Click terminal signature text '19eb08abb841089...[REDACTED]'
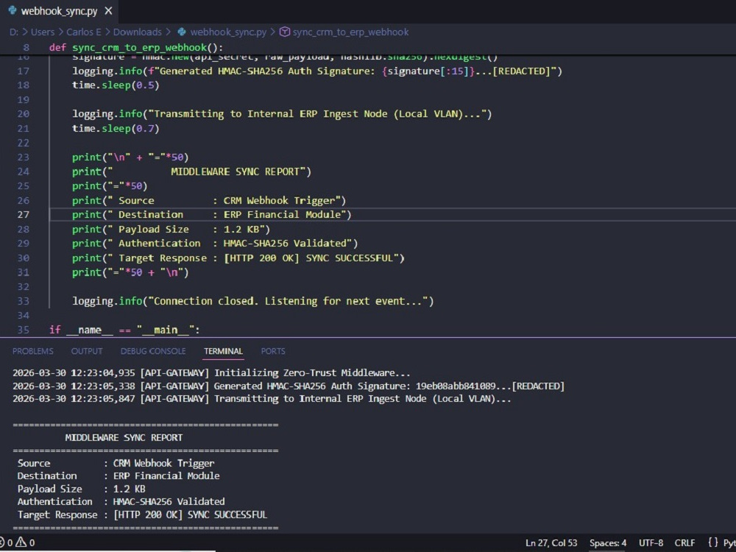This screenshot has height=552, width=736. (x=490, y=386)
